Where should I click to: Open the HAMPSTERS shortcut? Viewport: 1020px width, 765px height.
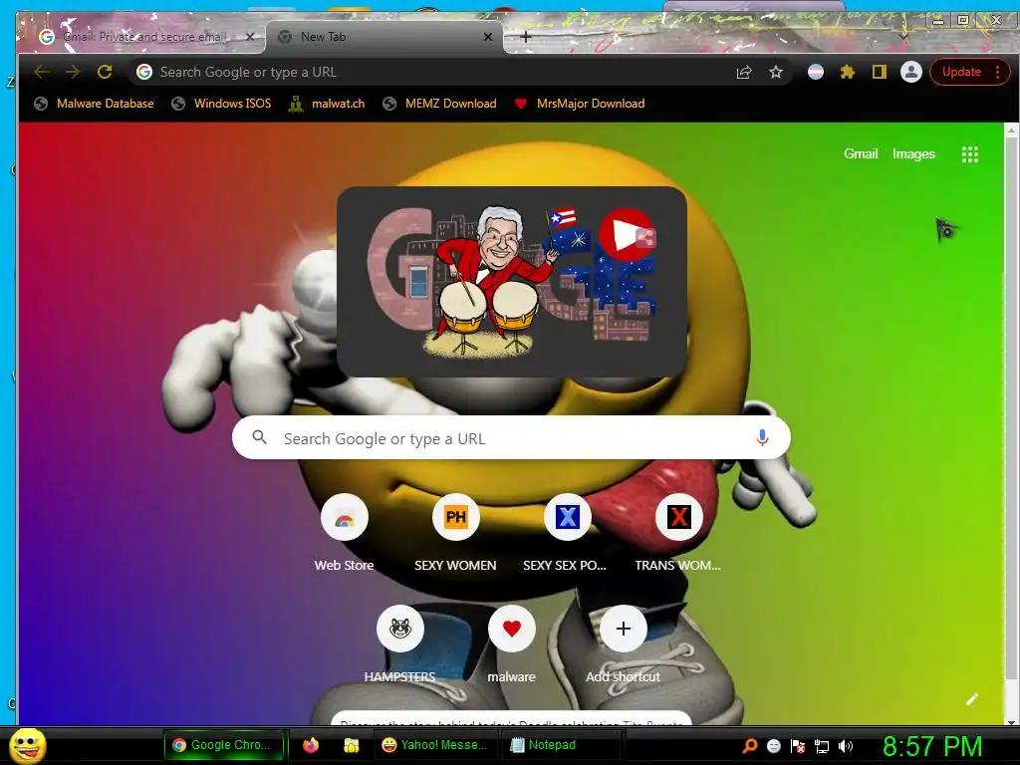(x=400, y=629)
